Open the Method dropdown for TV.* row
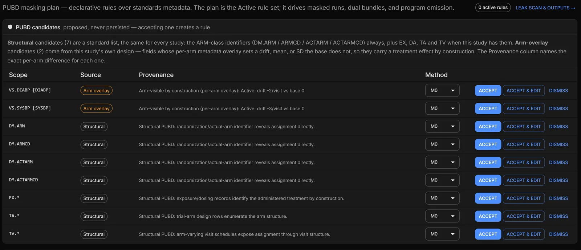 point(442,234)
